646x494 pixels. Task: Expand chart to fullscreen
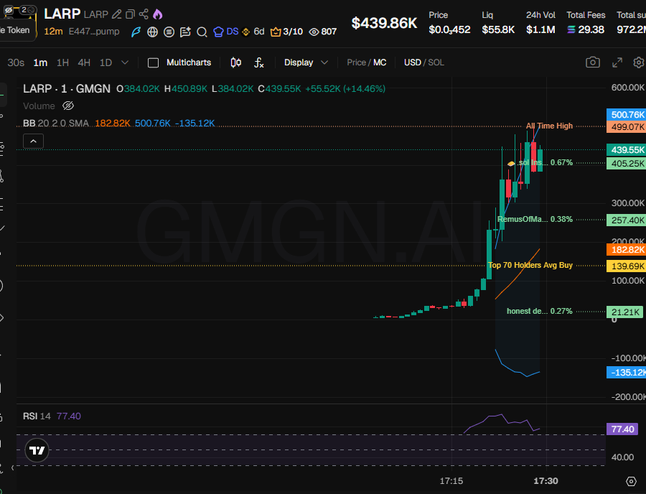tap(617, 62)
